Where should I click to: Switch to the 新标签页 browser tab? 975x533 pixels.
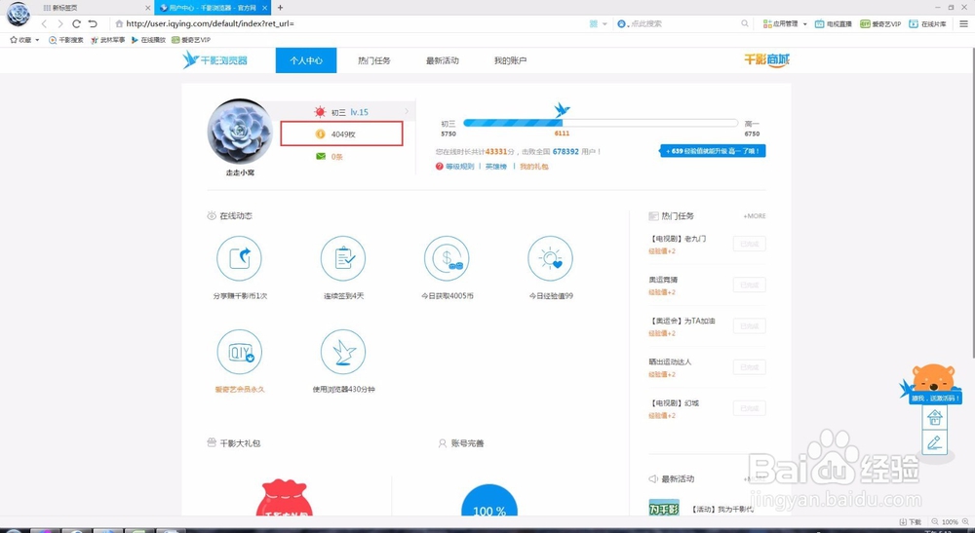coord(97,8)
